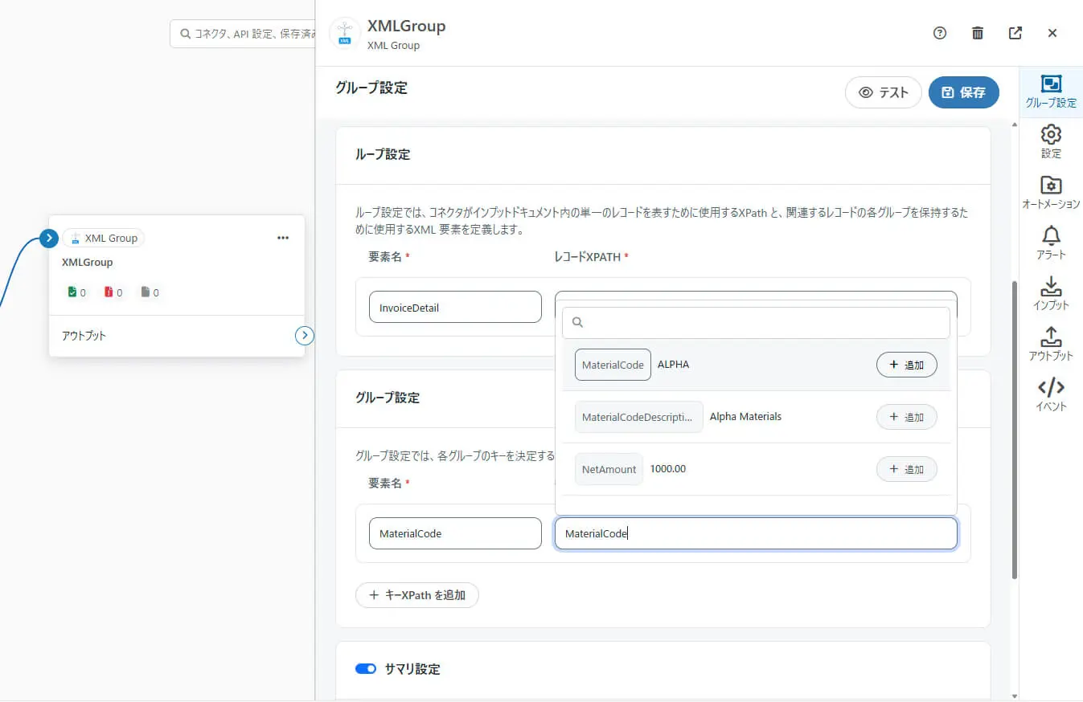Click the Alpha Materials sample value

click(x=745, y=417)
